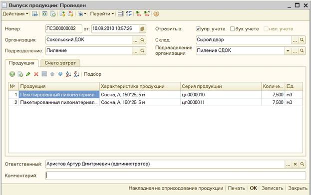The height and width of the screenshot is (195, 311).
Task: Click the Серия продукции column header
Action: 221,86
